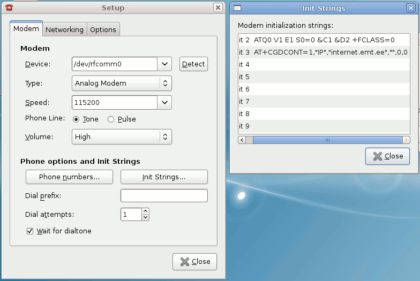The width and height of the screenshot is (420, 281).
Task: Open the Init Strings window menu icon
Action: pyautogui.click(x=237, y=8)
